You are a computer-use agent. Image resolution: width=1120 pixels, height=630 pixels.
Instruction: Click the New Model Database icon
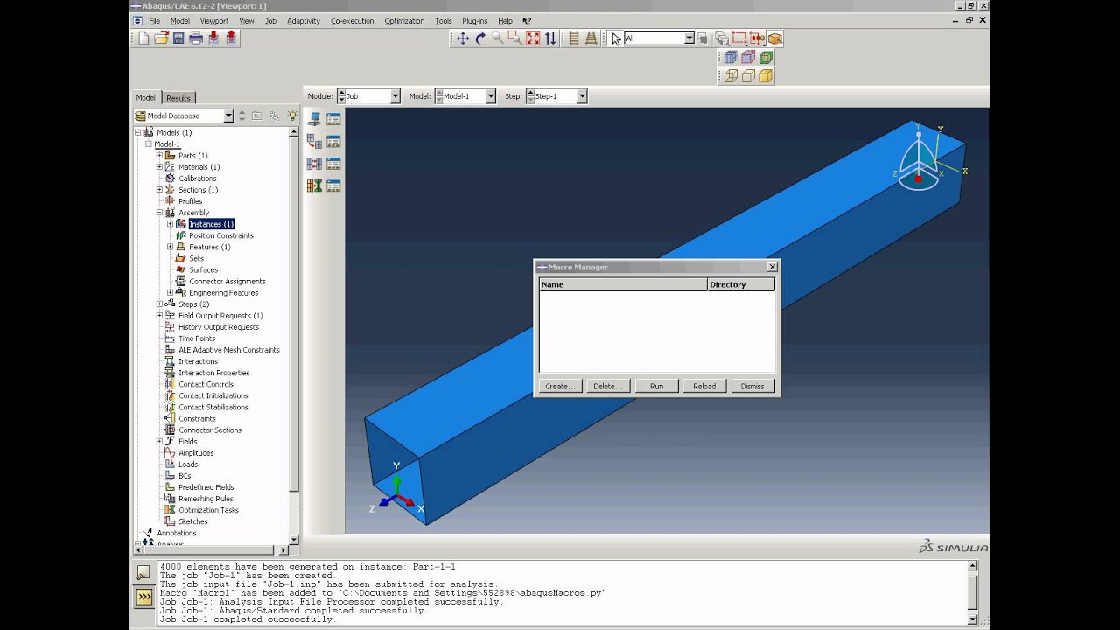pos(144,38)
